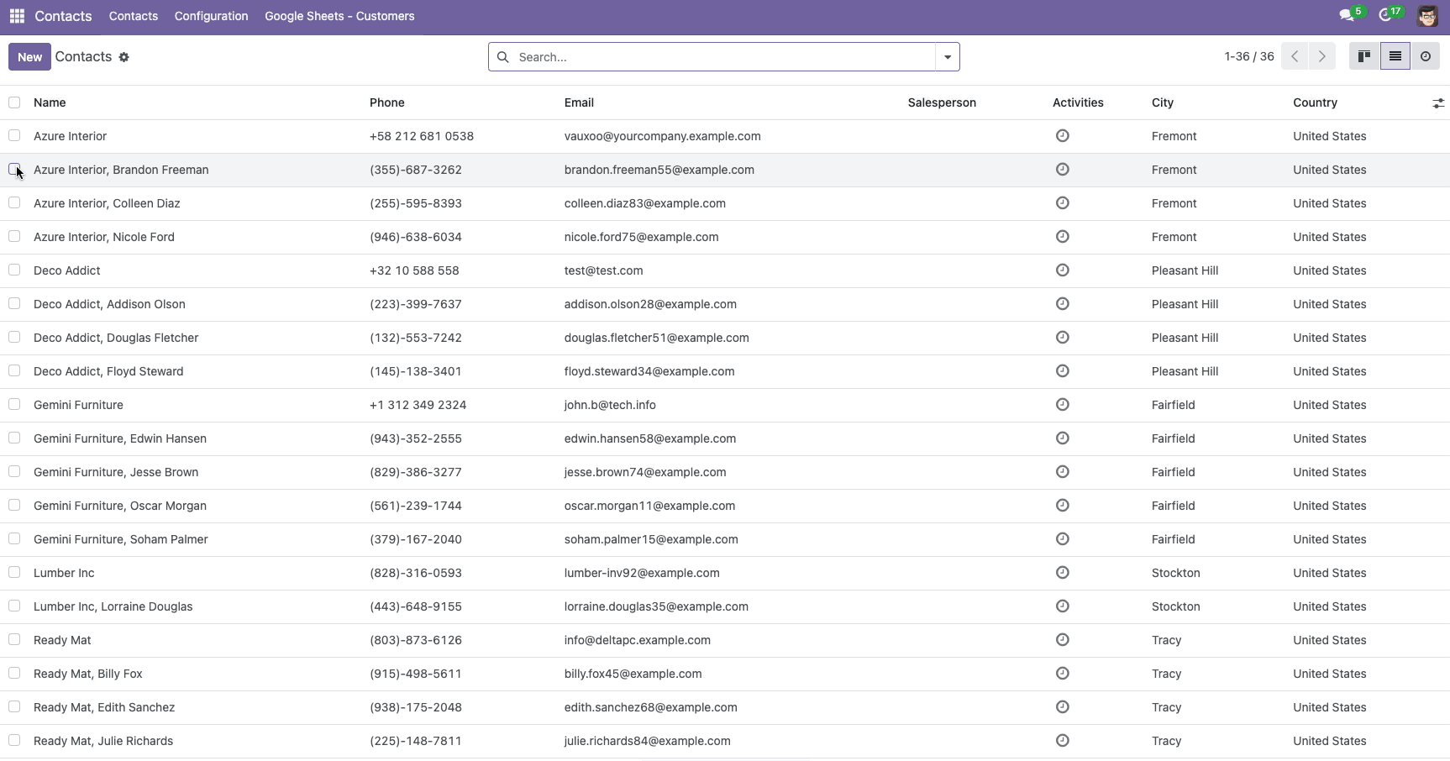Tick the Lumber Inc row checkbox
1450x761 pixels.
pyautogui.click(x=14, y=572)
